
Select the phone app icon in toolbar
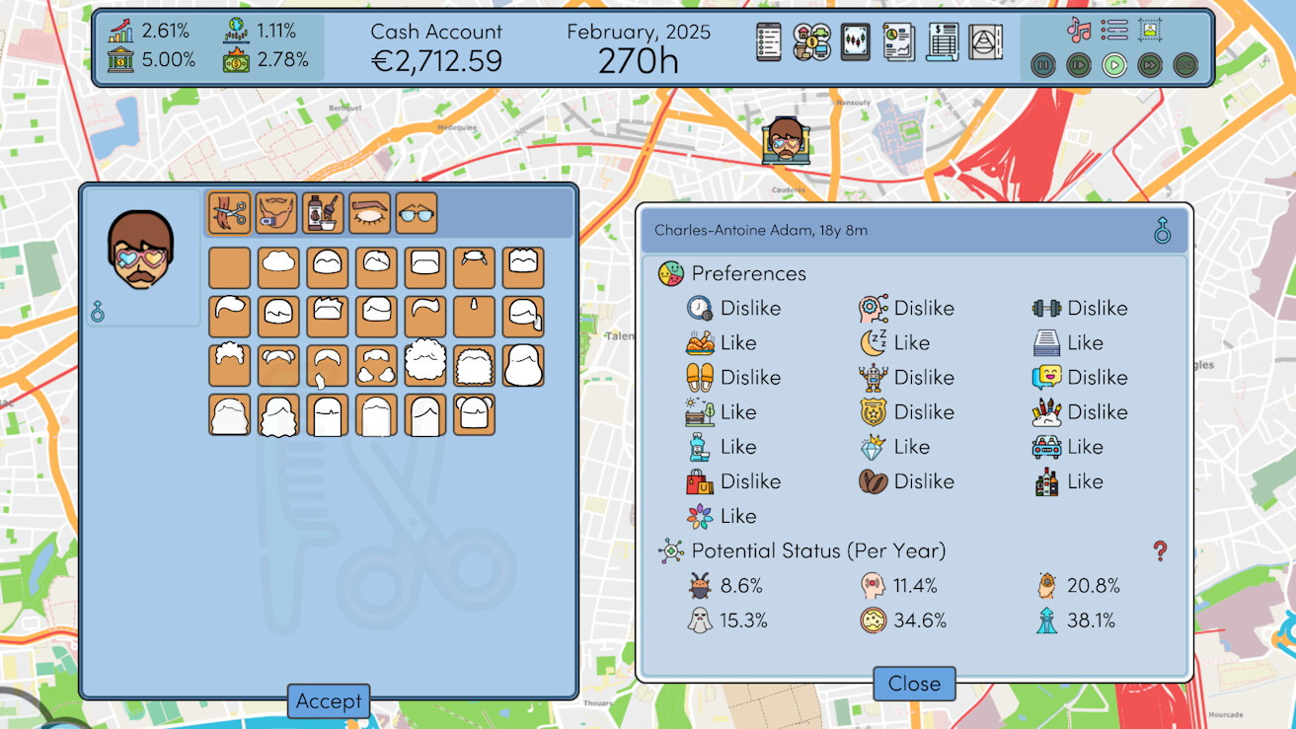pyautogui.click(x=768, y=42)
